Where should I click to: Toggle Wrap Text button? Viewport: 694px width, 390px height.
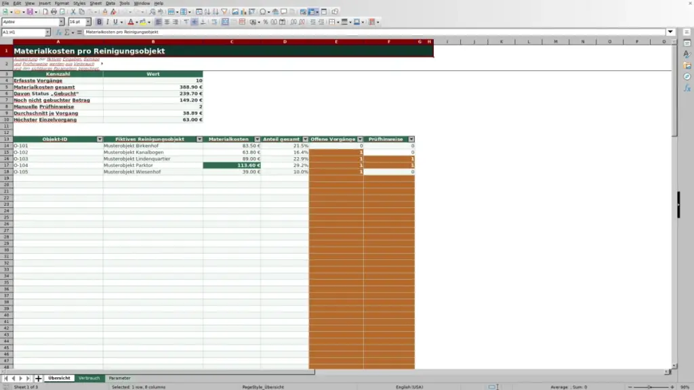214,22
